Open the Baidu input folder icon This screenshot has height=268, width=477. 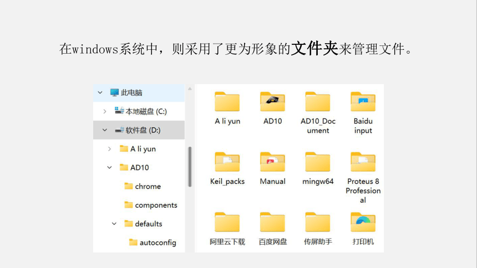pyautogui.click(x=363, y=101)
